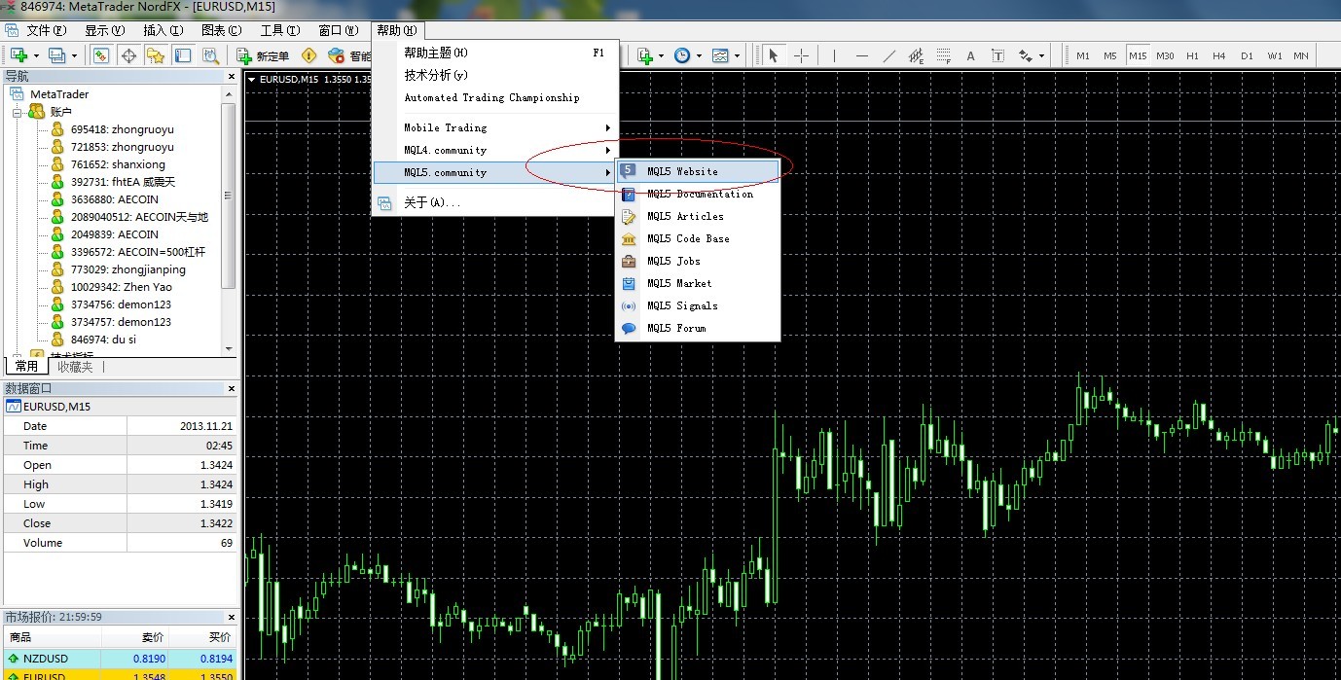Click the Expert Advisors toolbar icon
Screen dimensions: 1341x680
pos(337,55)
